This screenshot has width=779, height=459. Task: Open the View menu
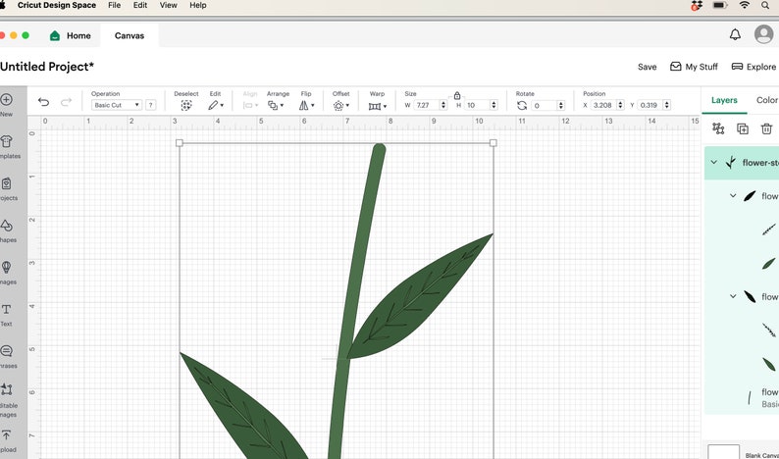[169, 5]
